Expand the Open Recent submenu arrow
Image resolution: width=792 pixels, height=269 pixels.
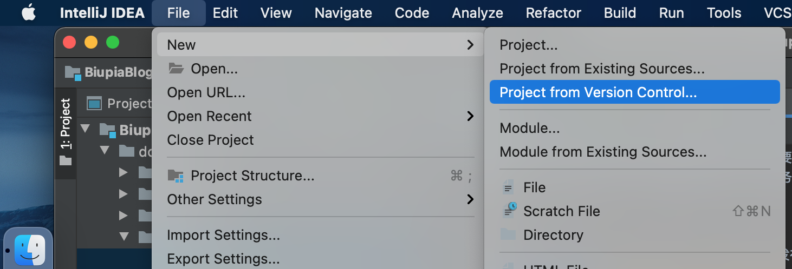click(470, 116)
